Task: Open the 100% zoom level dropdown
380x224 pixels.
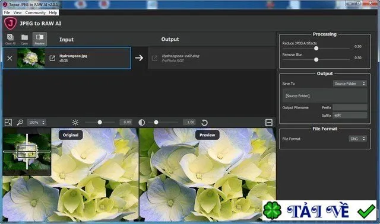Action: (x=36, y=123)
